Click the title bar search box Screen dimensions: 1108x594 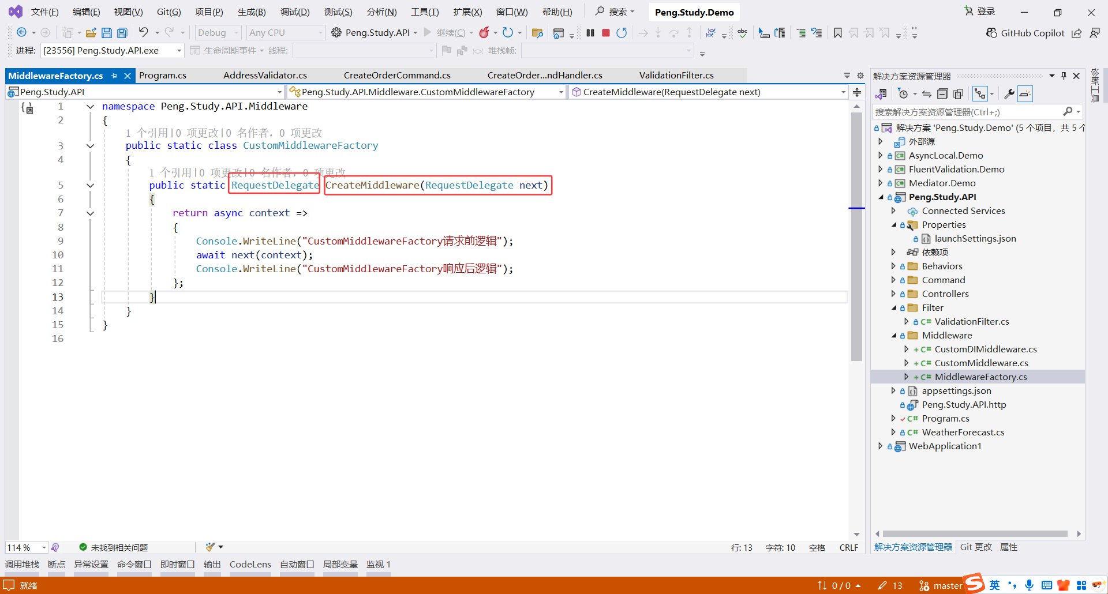point(615,12)
